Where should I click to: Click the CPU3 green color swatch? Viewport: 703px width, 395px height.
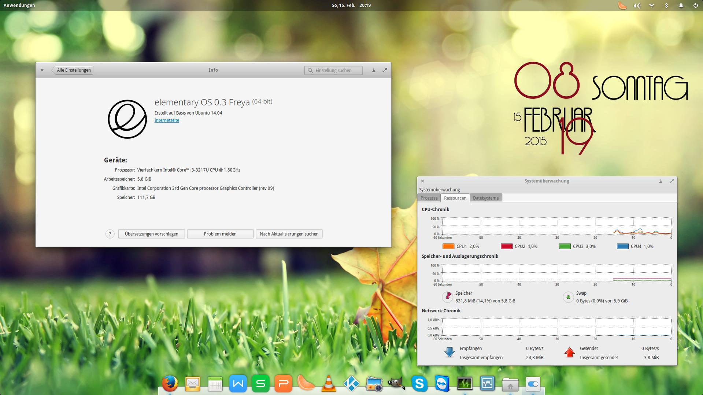[x=565, y=246]
